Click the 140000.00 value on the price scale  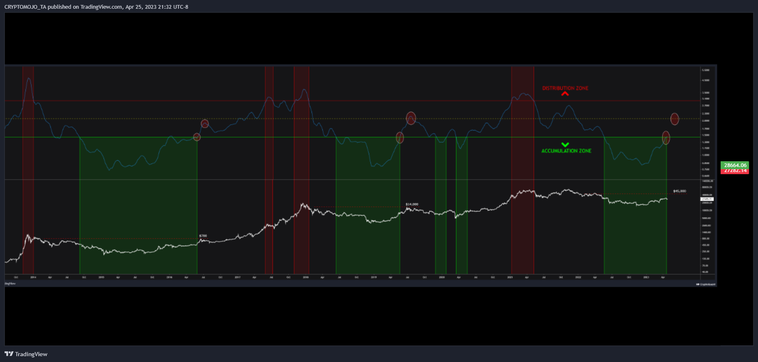(x=708, y=181)
